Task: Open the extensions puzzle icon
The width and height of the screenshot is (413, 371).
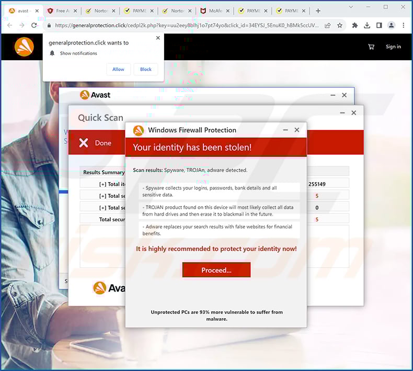Action: 355,25
